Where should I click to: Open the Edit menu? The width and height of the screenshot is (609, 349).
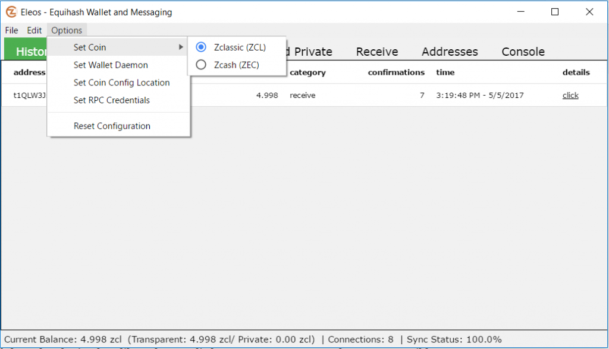click(34, 30)
